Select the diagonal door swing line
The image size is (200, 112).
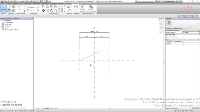(90, 56)
